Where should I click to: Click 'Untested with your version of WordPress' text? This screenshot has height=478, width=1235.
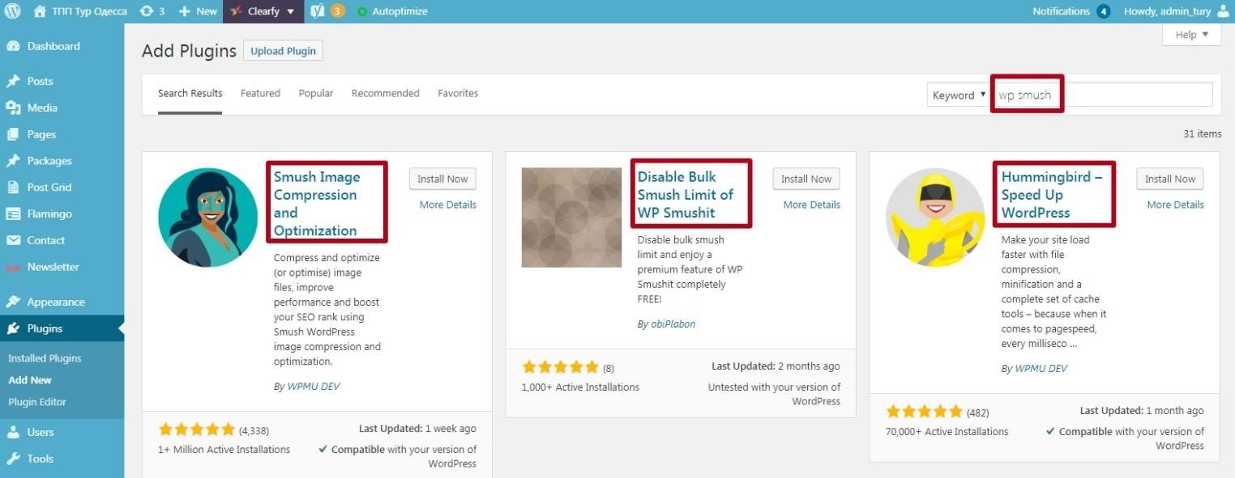point(775,394)
